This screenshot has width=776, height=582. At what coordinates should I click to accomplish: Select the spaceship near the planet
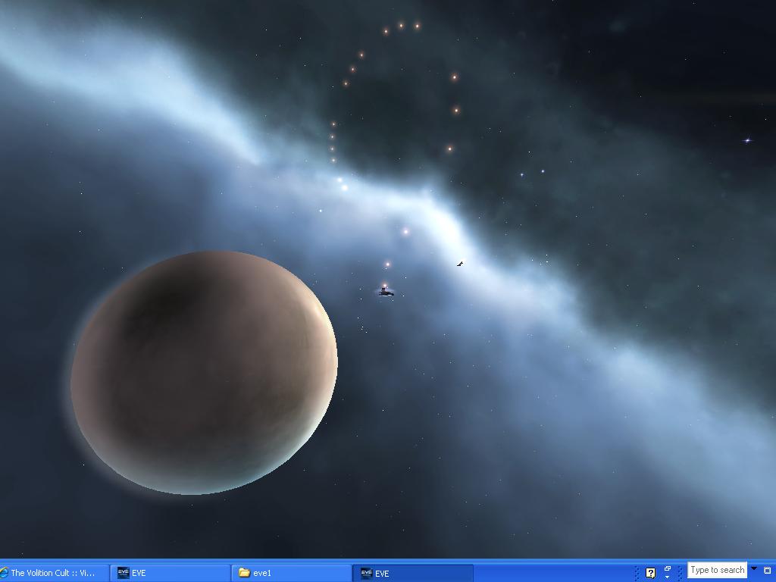(386, 292)
